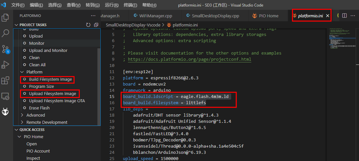The height and width of the screenshot is (161, 359).
Task: Open the docs.platformio.org projectconf link
Action: pos(190,59)
